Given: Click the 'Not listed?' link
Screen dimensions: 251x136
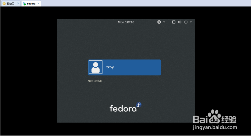Looking at the screenshot, I should pyautogui.click(x=95, y=81).
